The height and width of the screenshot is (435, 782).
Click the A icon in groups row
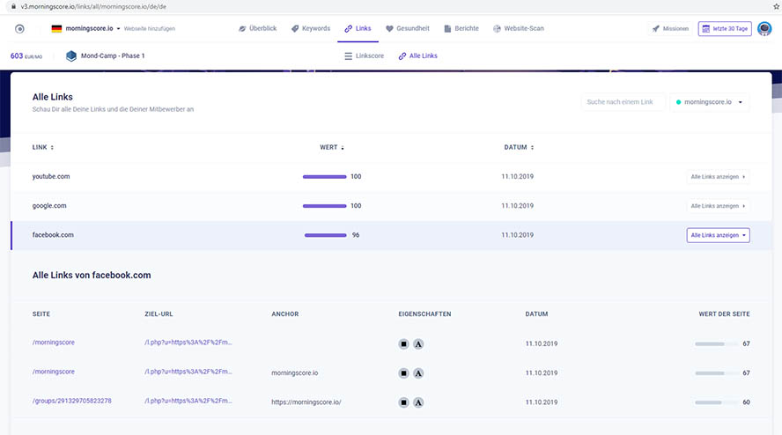(x=418, y=402)
